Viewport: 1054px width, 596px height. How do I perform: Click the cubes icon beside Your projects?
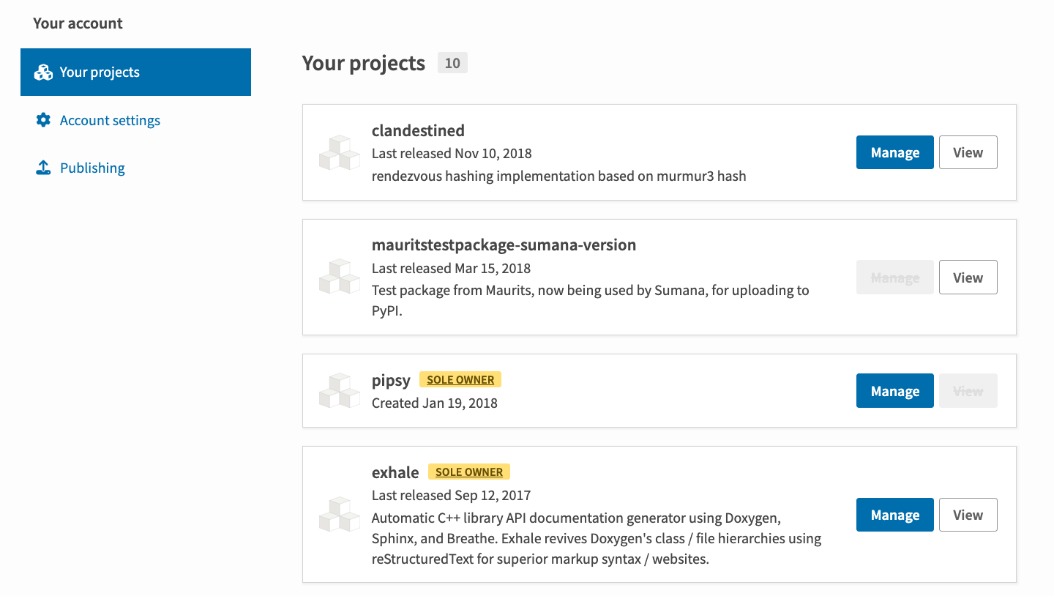[44, 72]
